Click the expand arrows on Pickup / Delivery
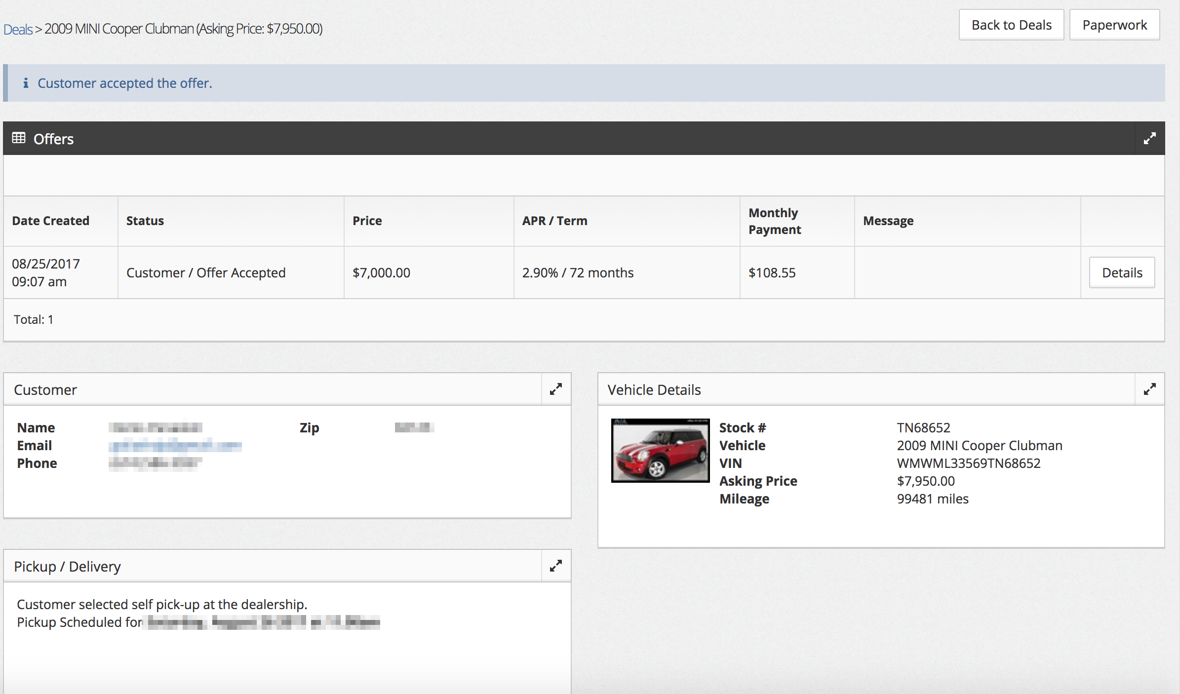This screenshot has height=694, width=1180. pos(556,566)
